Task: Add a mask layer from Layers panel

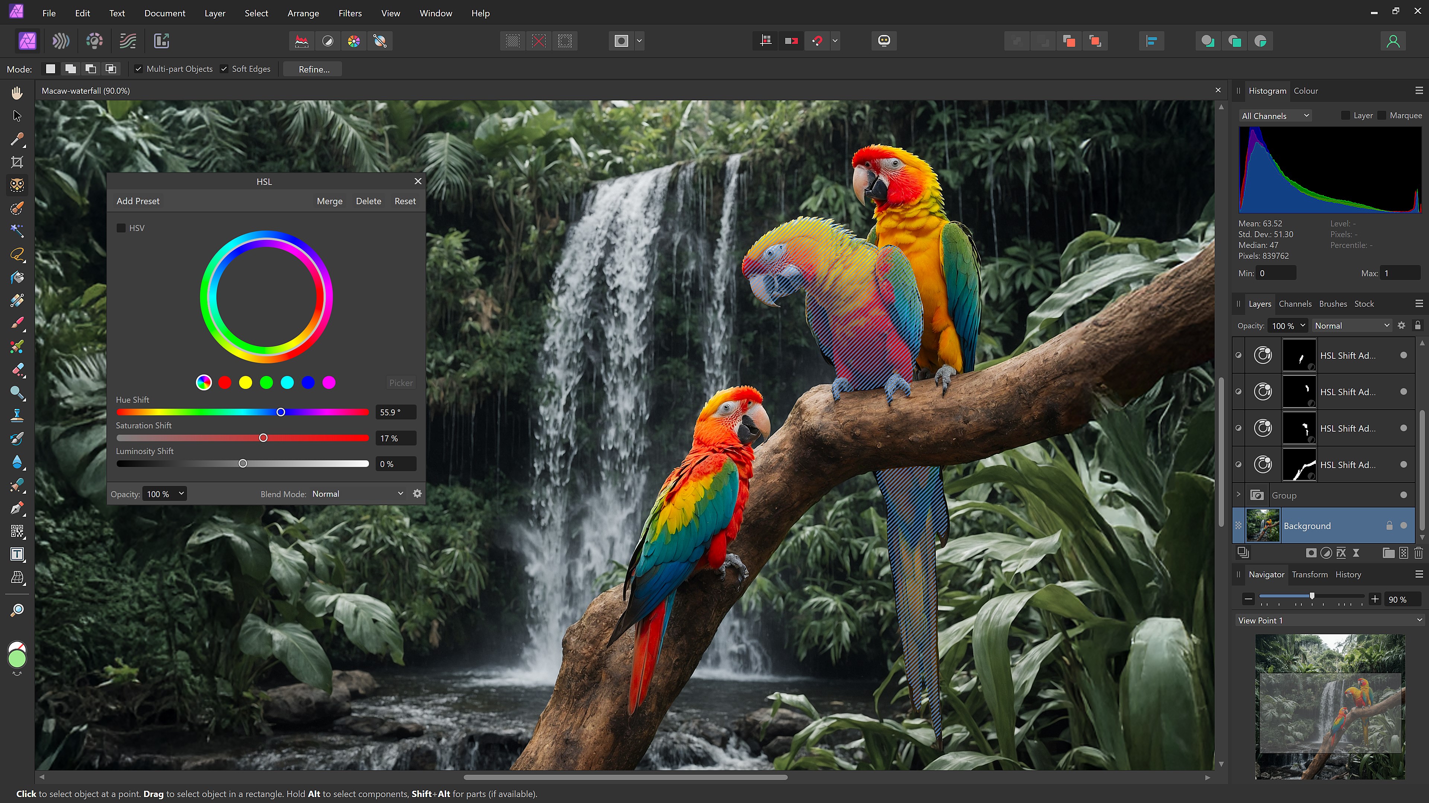Action: [x=1311, y=553]
